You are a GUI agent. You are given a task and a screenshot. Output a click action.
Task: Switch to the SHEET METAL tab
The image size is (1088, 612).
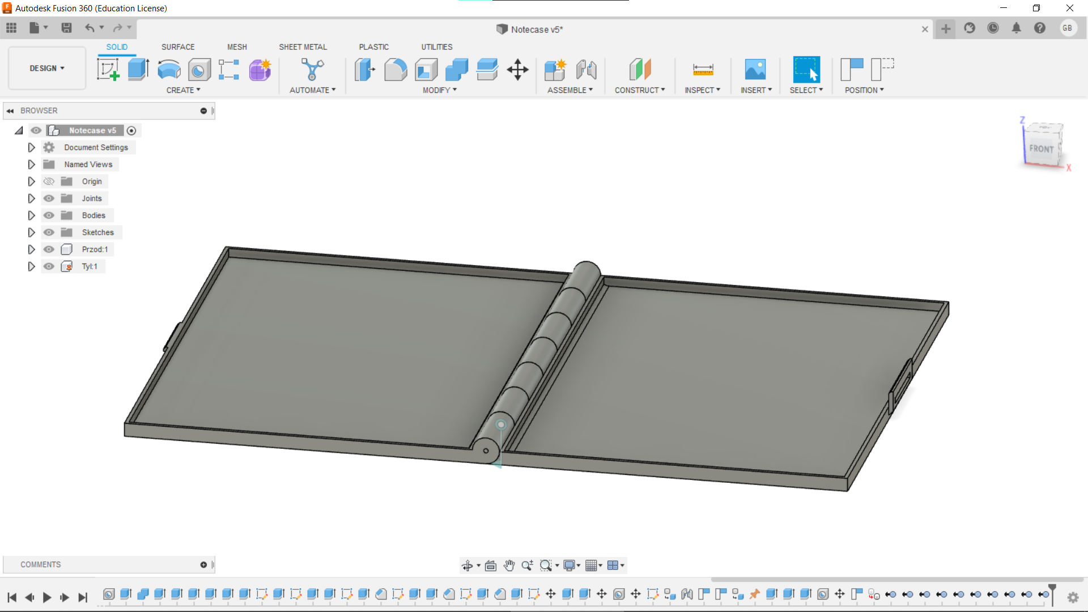click(303, 47)
